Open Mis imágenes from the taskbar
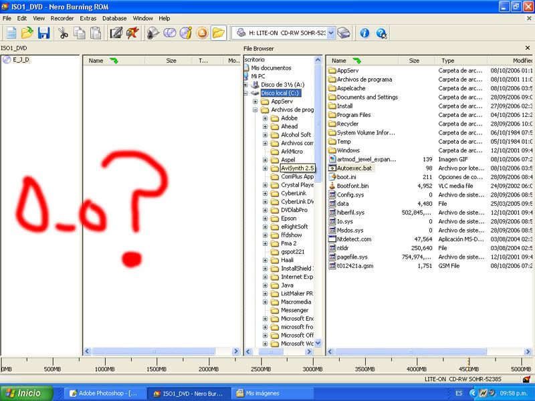Screen dimensions: 535x401 (272, 394)
